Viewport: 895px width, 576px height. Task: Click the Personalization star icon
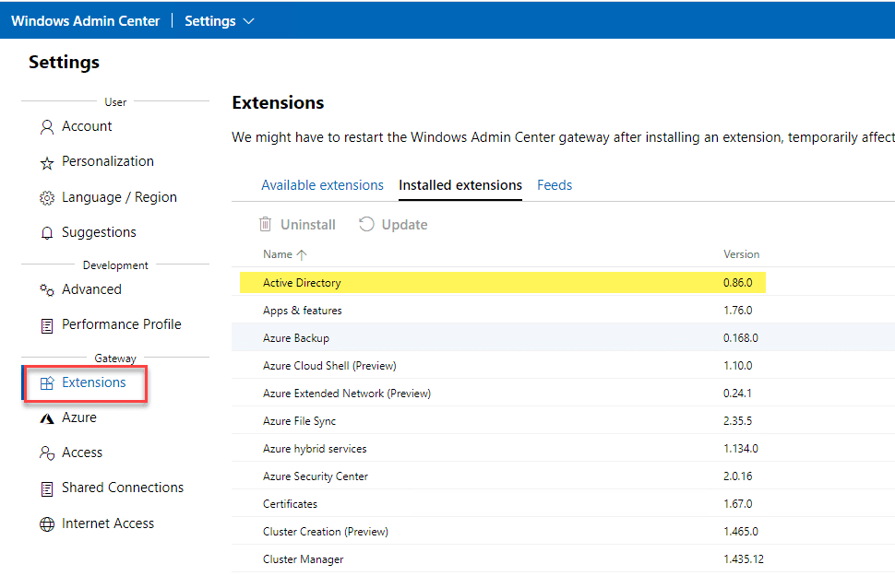coord(47,163)
